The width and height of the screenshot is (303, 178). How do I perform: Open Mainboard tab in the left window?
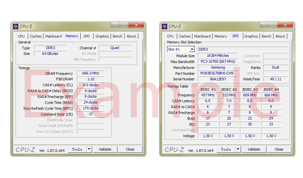53,36
